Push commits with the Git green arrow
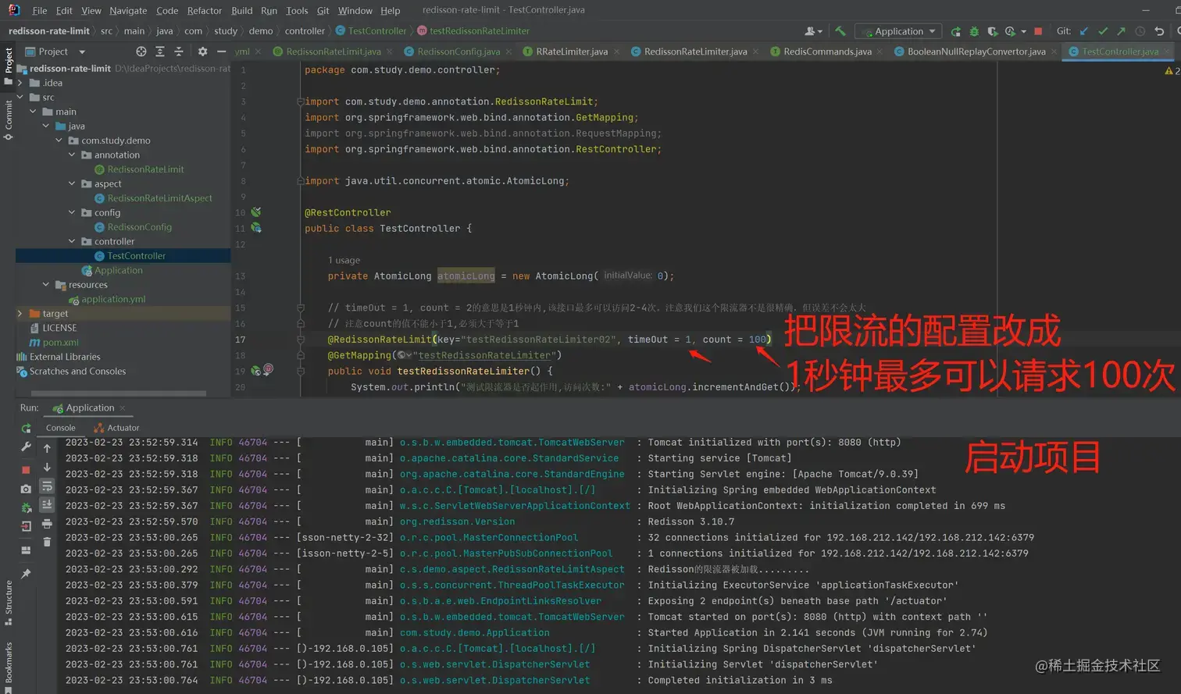The height and width of the screenshot is (694, 1181). (x=1121, y=31)
